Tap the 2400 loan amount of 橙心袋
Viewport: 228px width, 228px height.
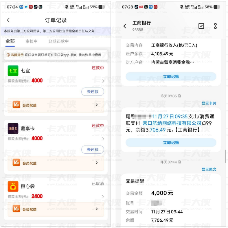[x=37, y=196]
